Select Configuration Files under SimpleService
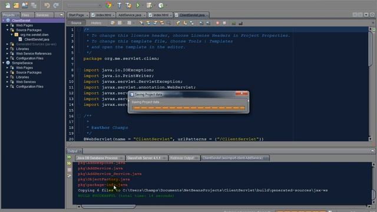377x212 pixels. tap(29, 87)
